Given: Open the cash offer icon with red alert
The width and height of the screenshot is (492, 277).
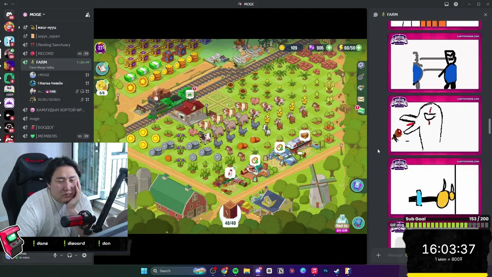Looking at the screenshot, I should 360,110.
